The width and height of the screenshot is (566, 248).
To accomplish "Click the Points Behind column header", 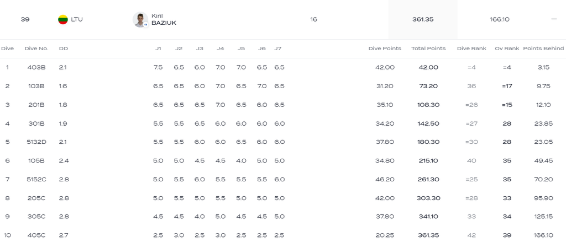I will [x=543, y=48].
